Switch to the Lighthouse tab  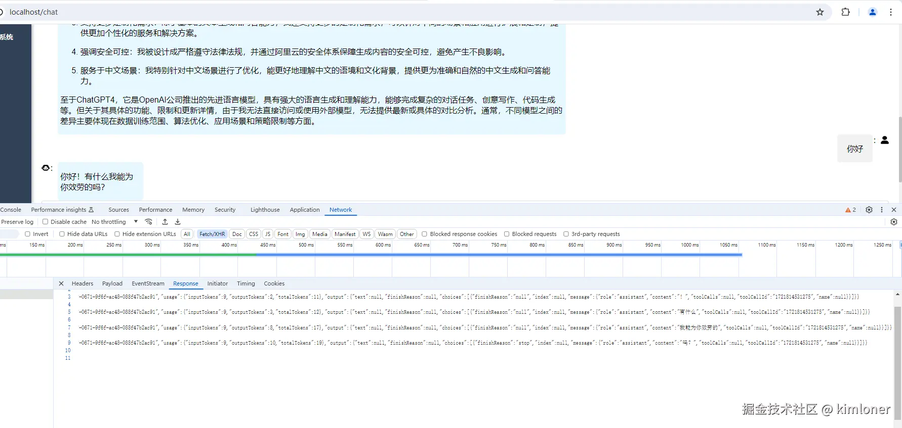(x=265, y=210)
